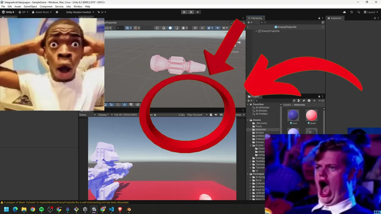Select the Move tool in Scene overlay
This screenshot has height=214, width=381.
pyautogui.click(x=124, y=105)
